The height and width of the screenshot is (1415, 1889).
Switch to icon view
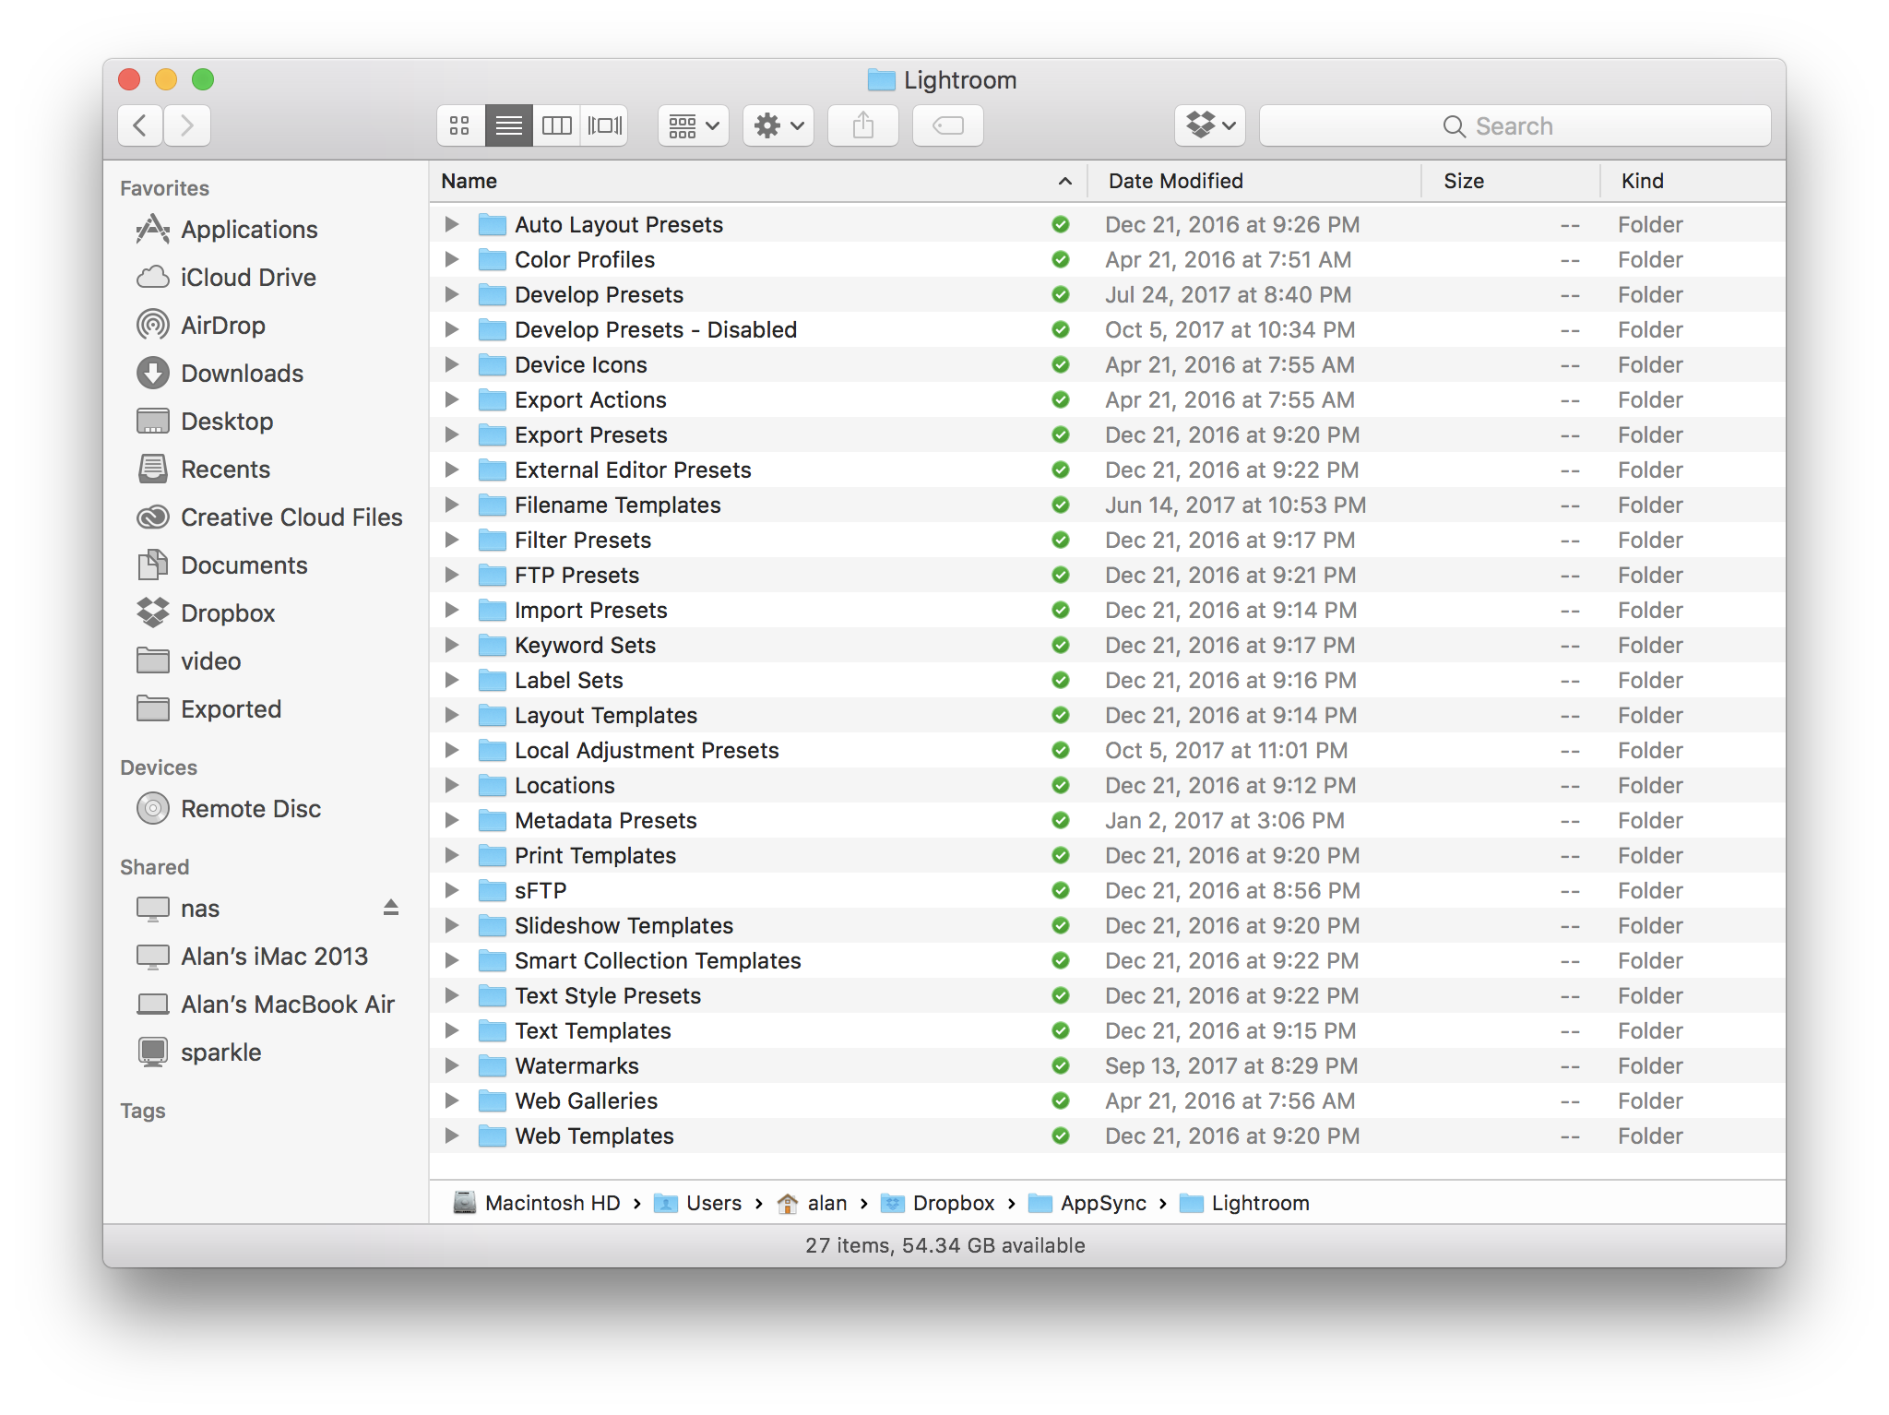pos(459,125)
